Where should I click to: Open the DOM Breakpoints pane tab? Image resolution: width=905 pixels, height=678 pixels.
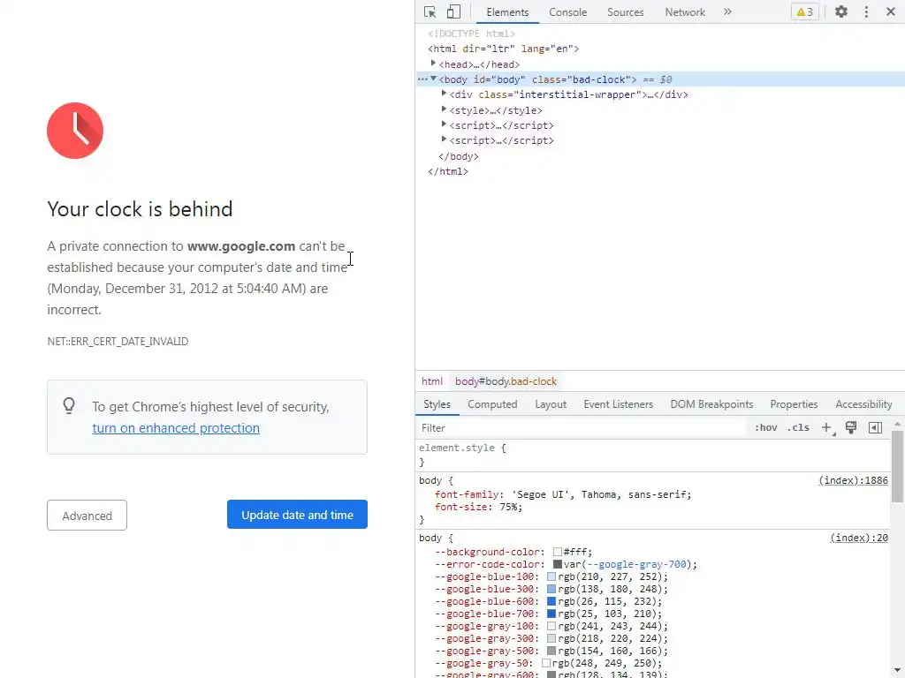pyautogui.click(x=711, y=404)
